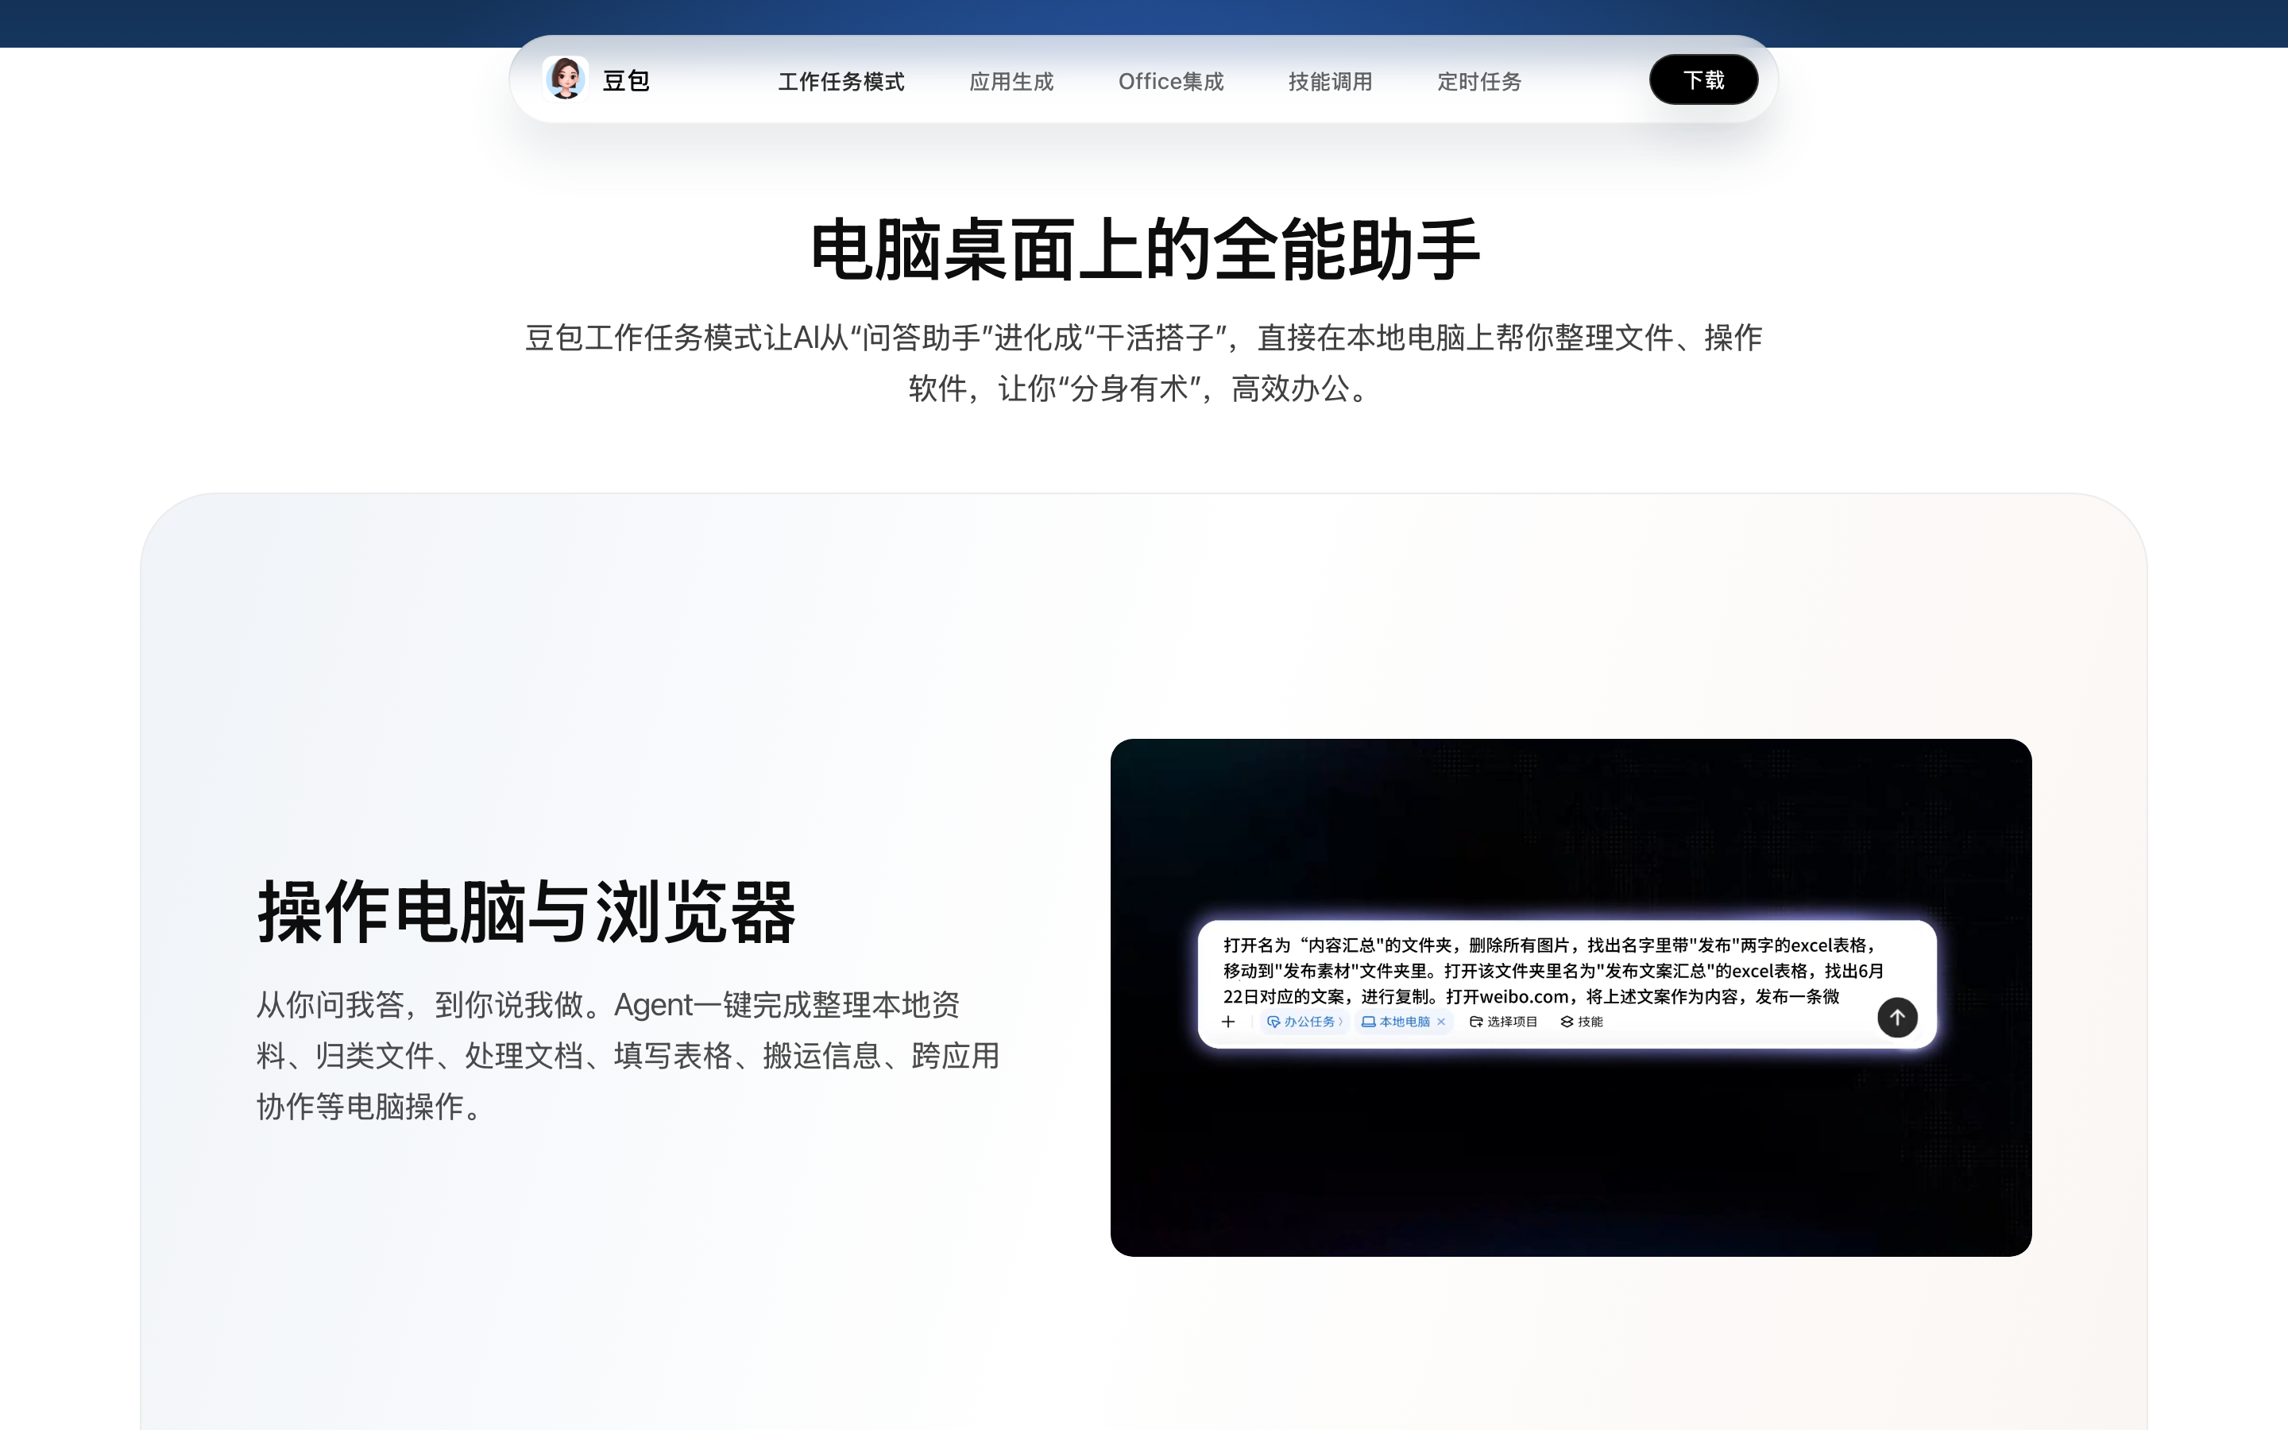The width and height of the screenshot is (2288, 1430).
Task: Expand the 办公任务 chip chevron
Action: tap(1341, 1022)
